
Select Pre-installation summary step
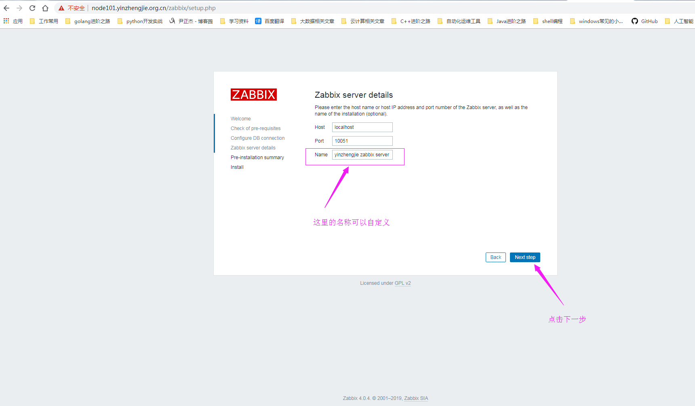(257, 158)
